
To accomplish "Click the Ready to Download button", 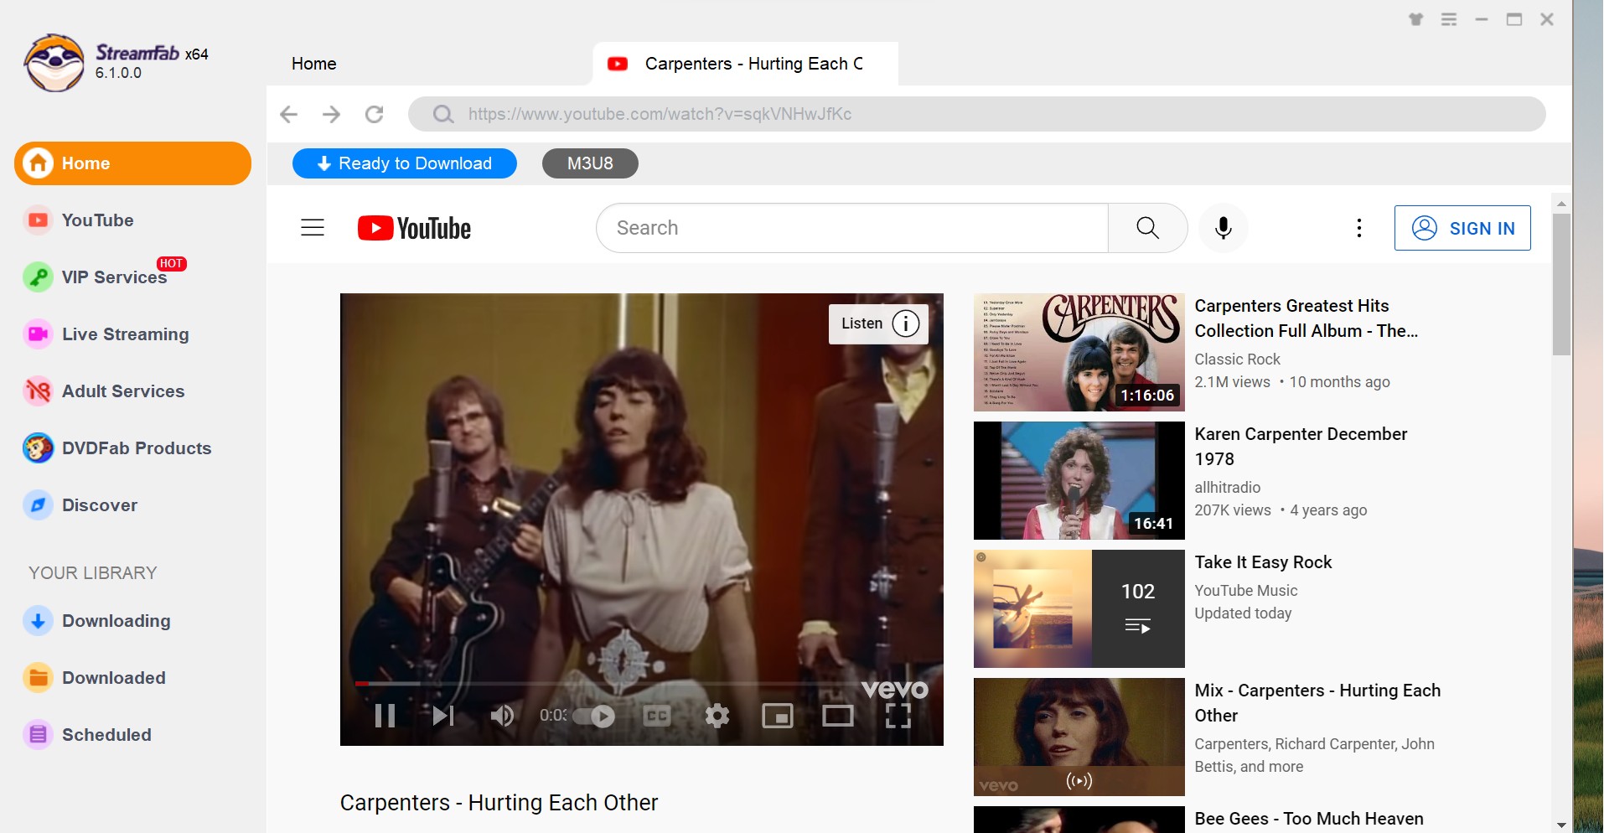I will [405, 163].
